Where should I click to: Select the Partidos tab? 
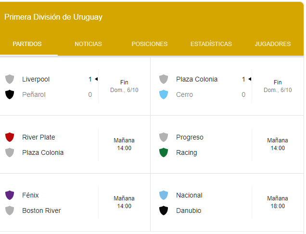(27, 44)
